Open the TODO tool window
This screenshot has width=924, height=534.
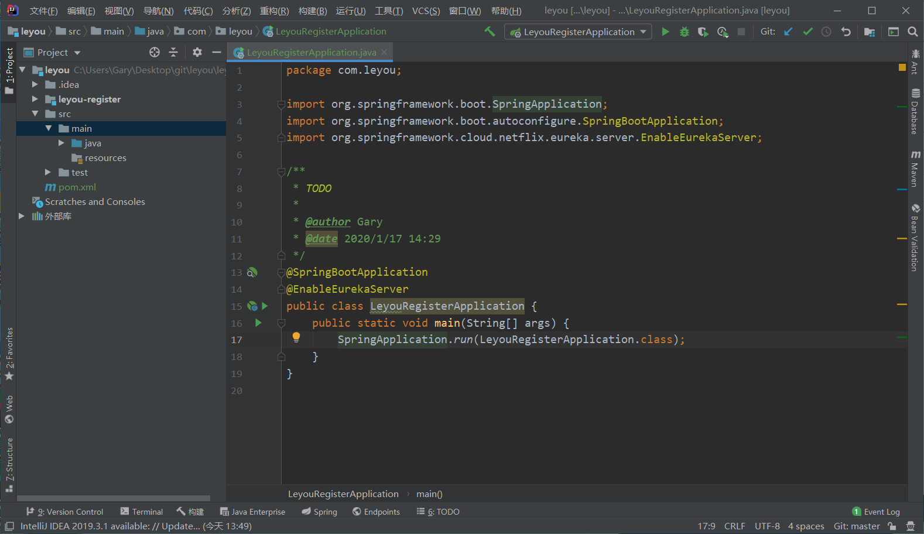[x=438, y=512]
